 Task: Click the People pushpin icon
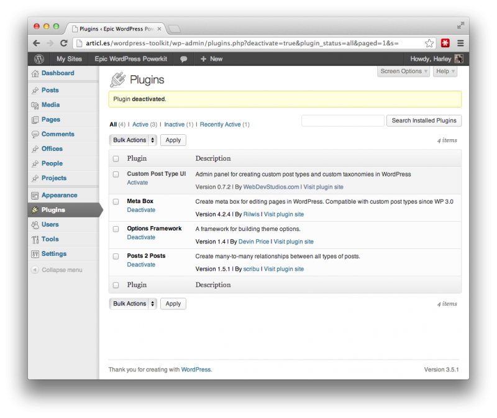point(35,164)
